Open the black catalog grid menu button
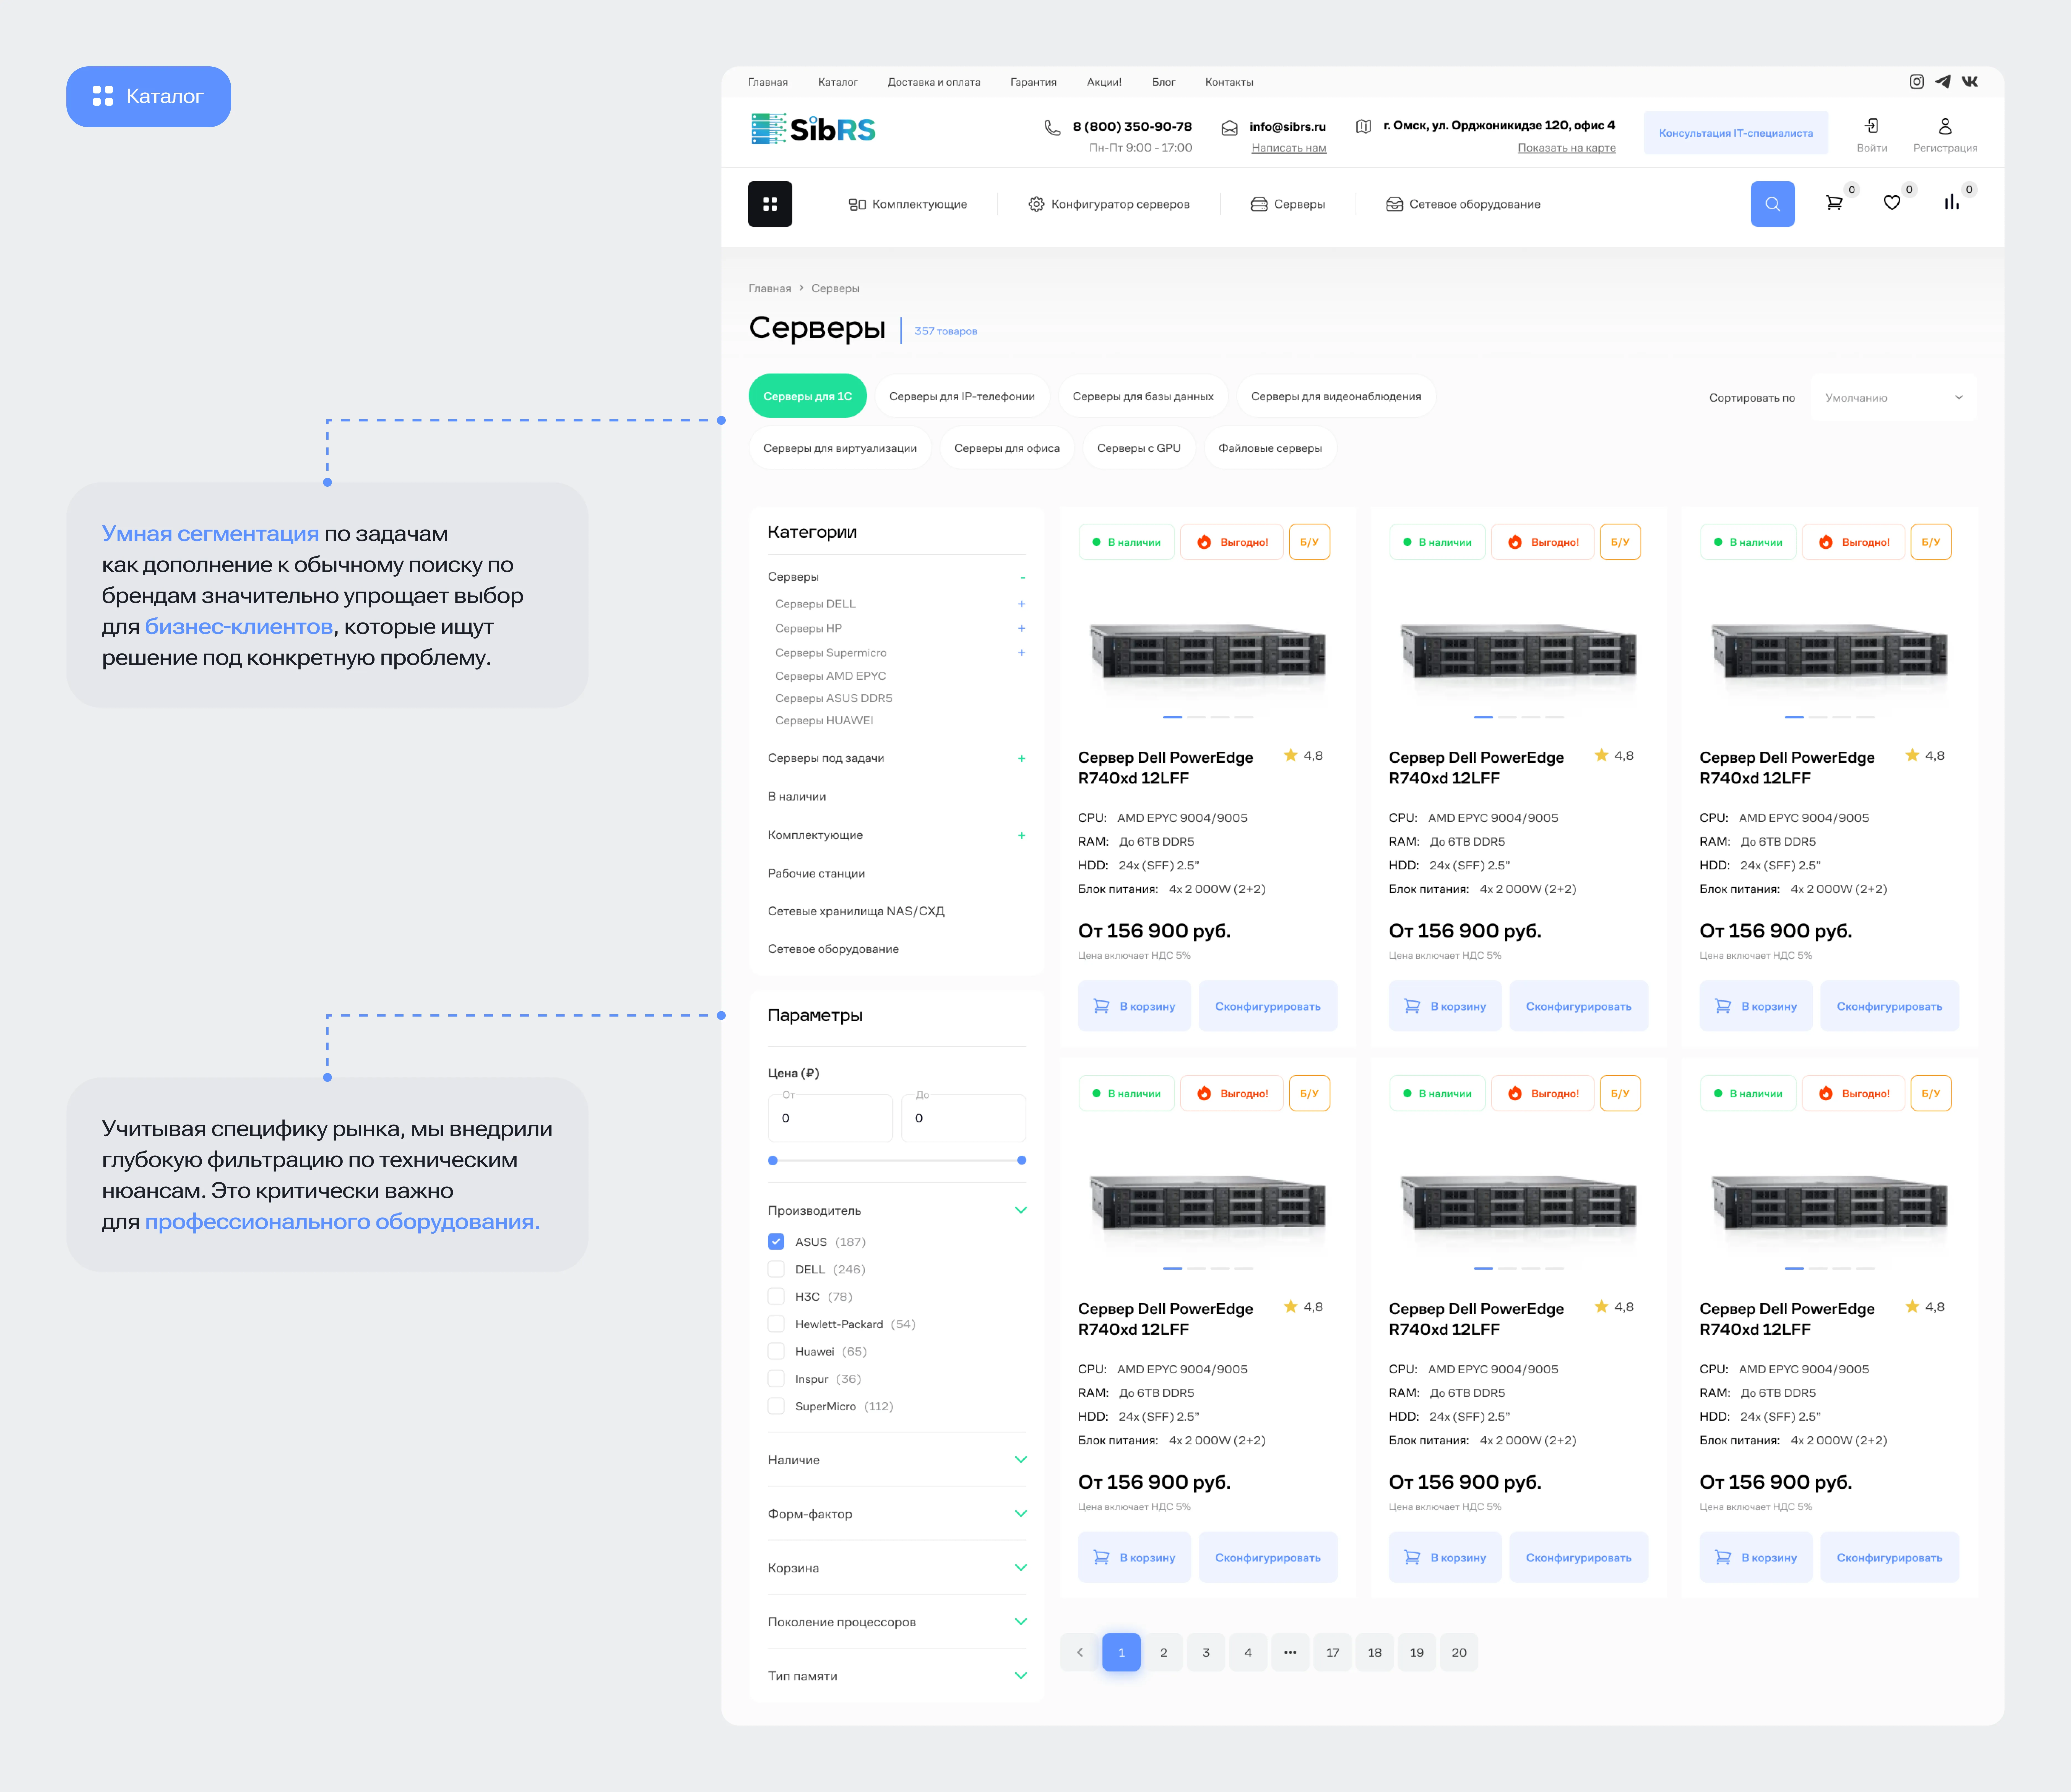The image size is (2071, 1792). (x=770, y=204)
